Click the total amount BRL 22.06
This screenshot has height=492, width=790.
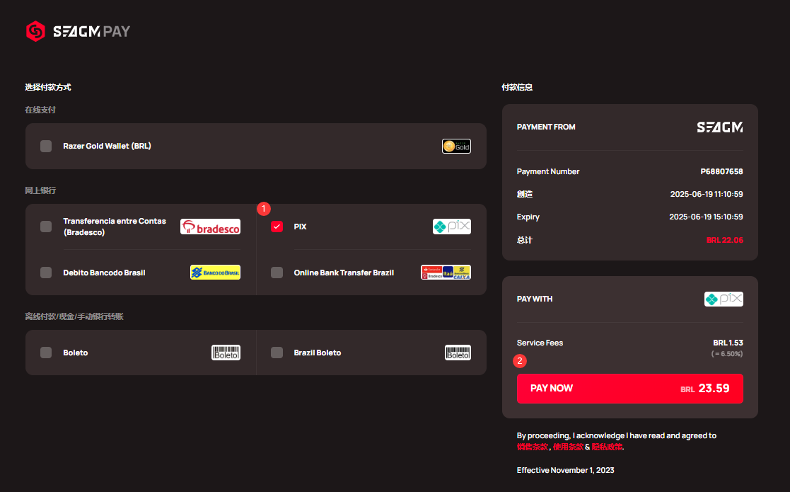point(724,240)
